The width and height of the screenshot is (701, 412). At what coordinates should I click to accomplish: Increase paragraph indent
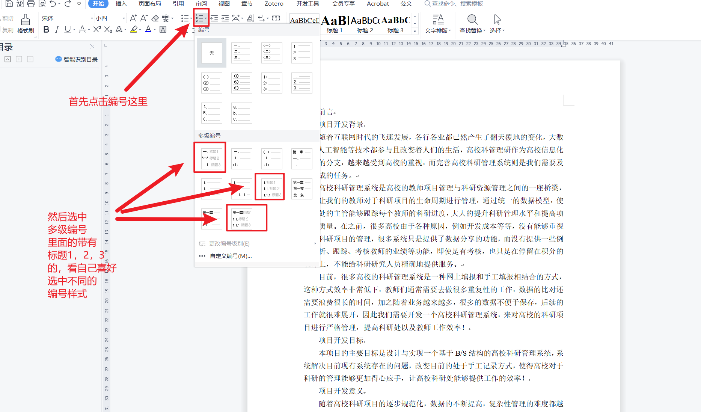[x=225, y=18]
